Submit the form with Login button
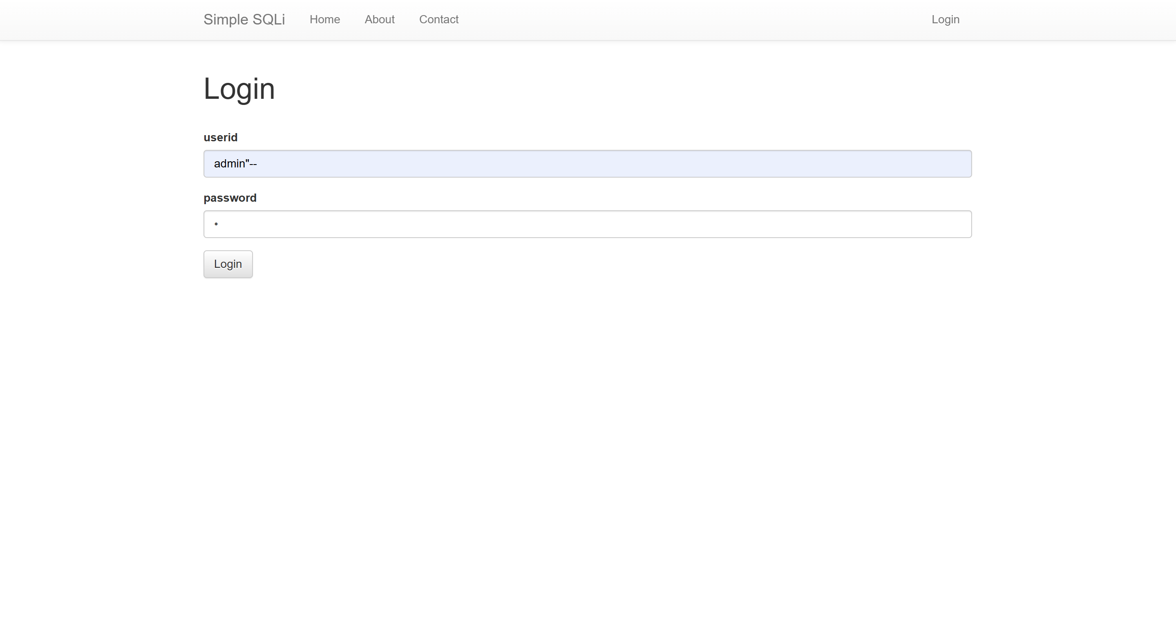The width and height of the screenshot is (1176, 619). [228, 264]
